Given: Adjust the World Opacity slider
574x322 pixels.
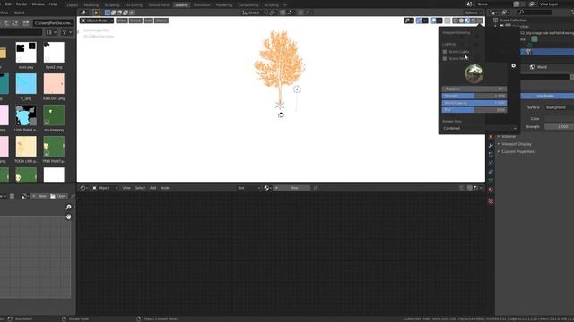Looking at the screenshot, I should [474, 103].
